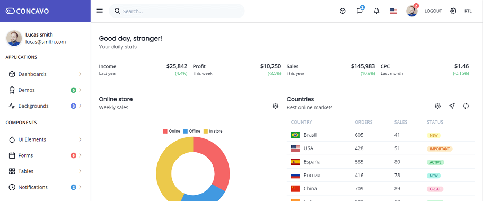
Task: Open the Forms menu item
Action: pos(45,155)
